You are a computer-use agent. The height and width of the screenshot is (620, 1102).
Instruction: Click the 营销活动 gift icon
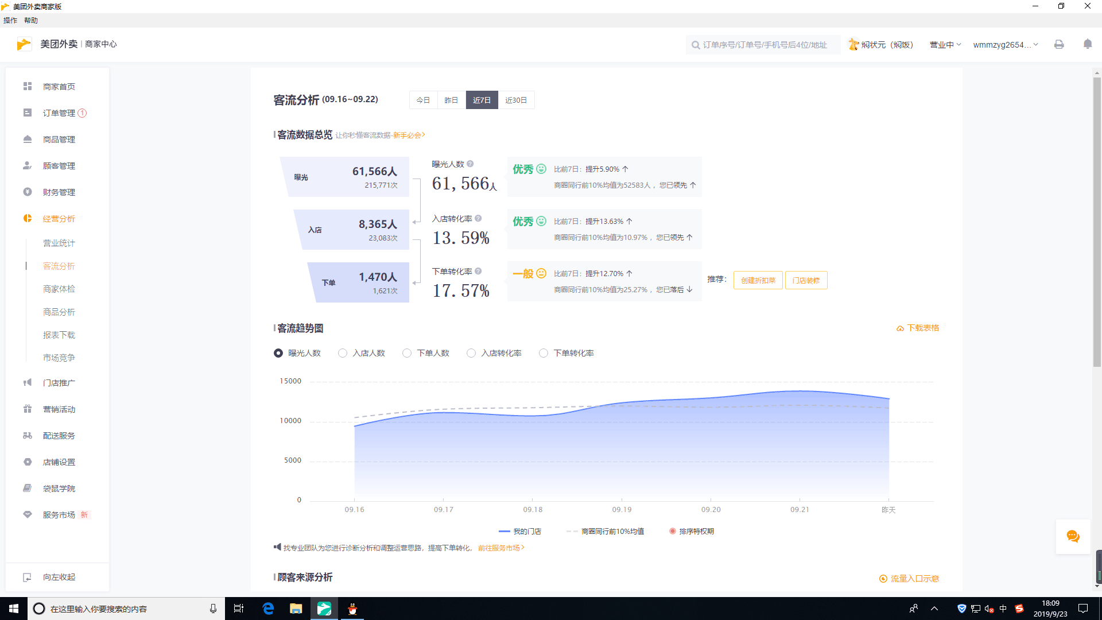pyautogui.click(x=28, y=409)
